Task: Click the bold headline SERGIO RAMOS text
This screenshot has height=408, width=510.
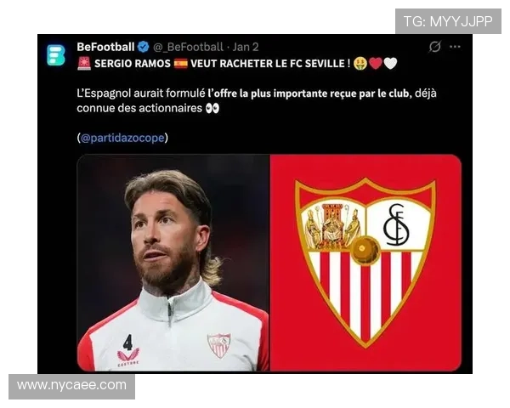Action: (x=133, y=63)
